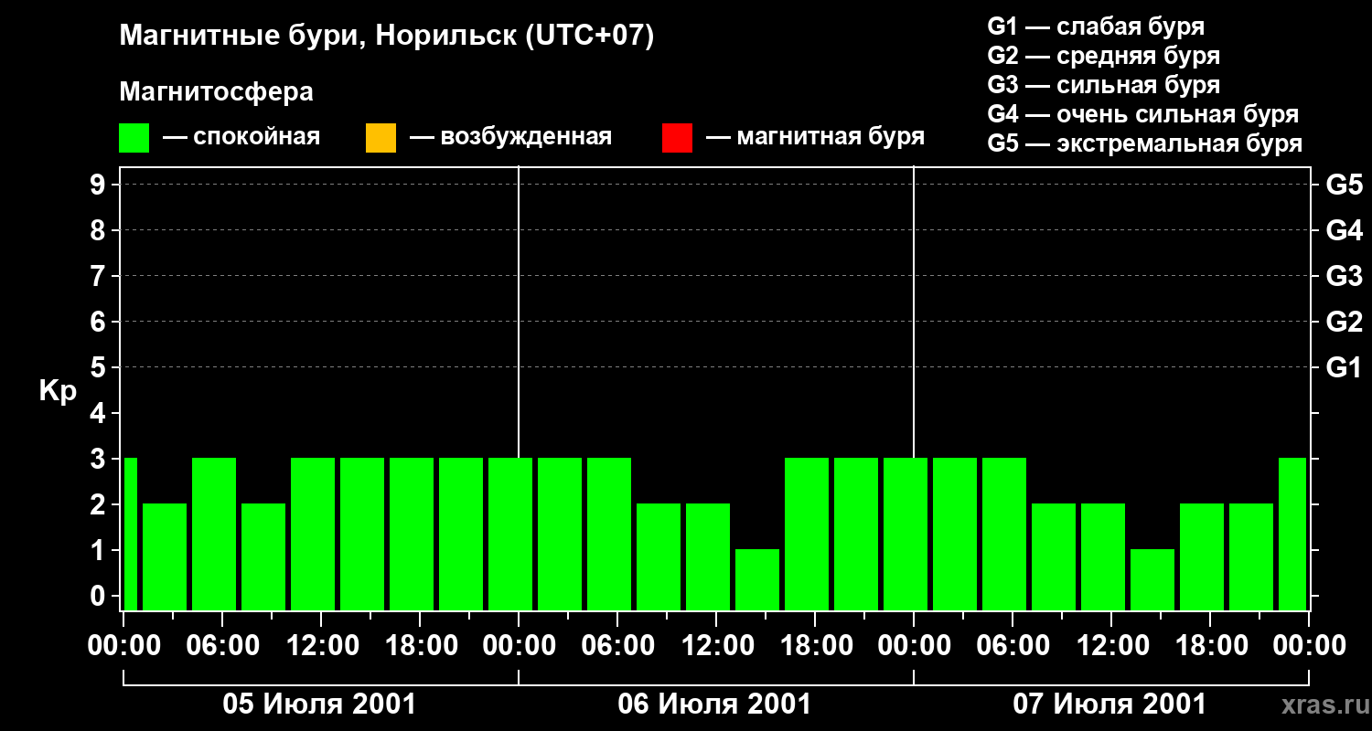Image resolution: width=1372 pixels, height=731 pixels.
Task: Click the final '00:00' label ending 07 Июля
Action: click(x=1309, y=646)
